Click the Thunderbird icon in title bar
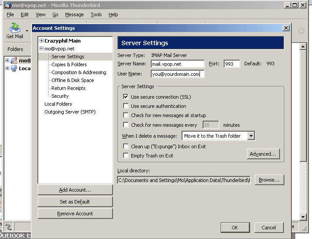Image resolution: width=312 pixels, height=239 pixels. coord(4,5)
